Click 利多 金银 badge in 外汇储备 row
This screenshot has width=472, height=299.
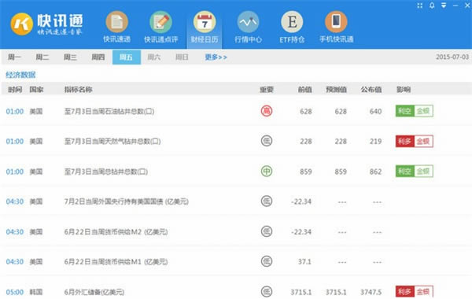(x=415, y=291)
